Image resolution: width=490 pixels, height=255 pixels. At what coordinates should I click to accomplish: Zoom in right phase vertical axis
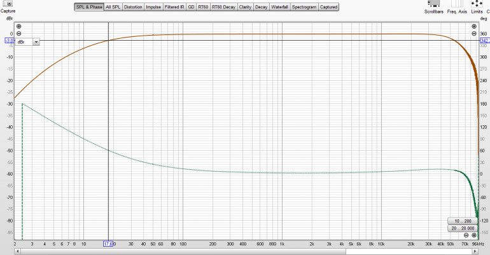tap(474, 26)
